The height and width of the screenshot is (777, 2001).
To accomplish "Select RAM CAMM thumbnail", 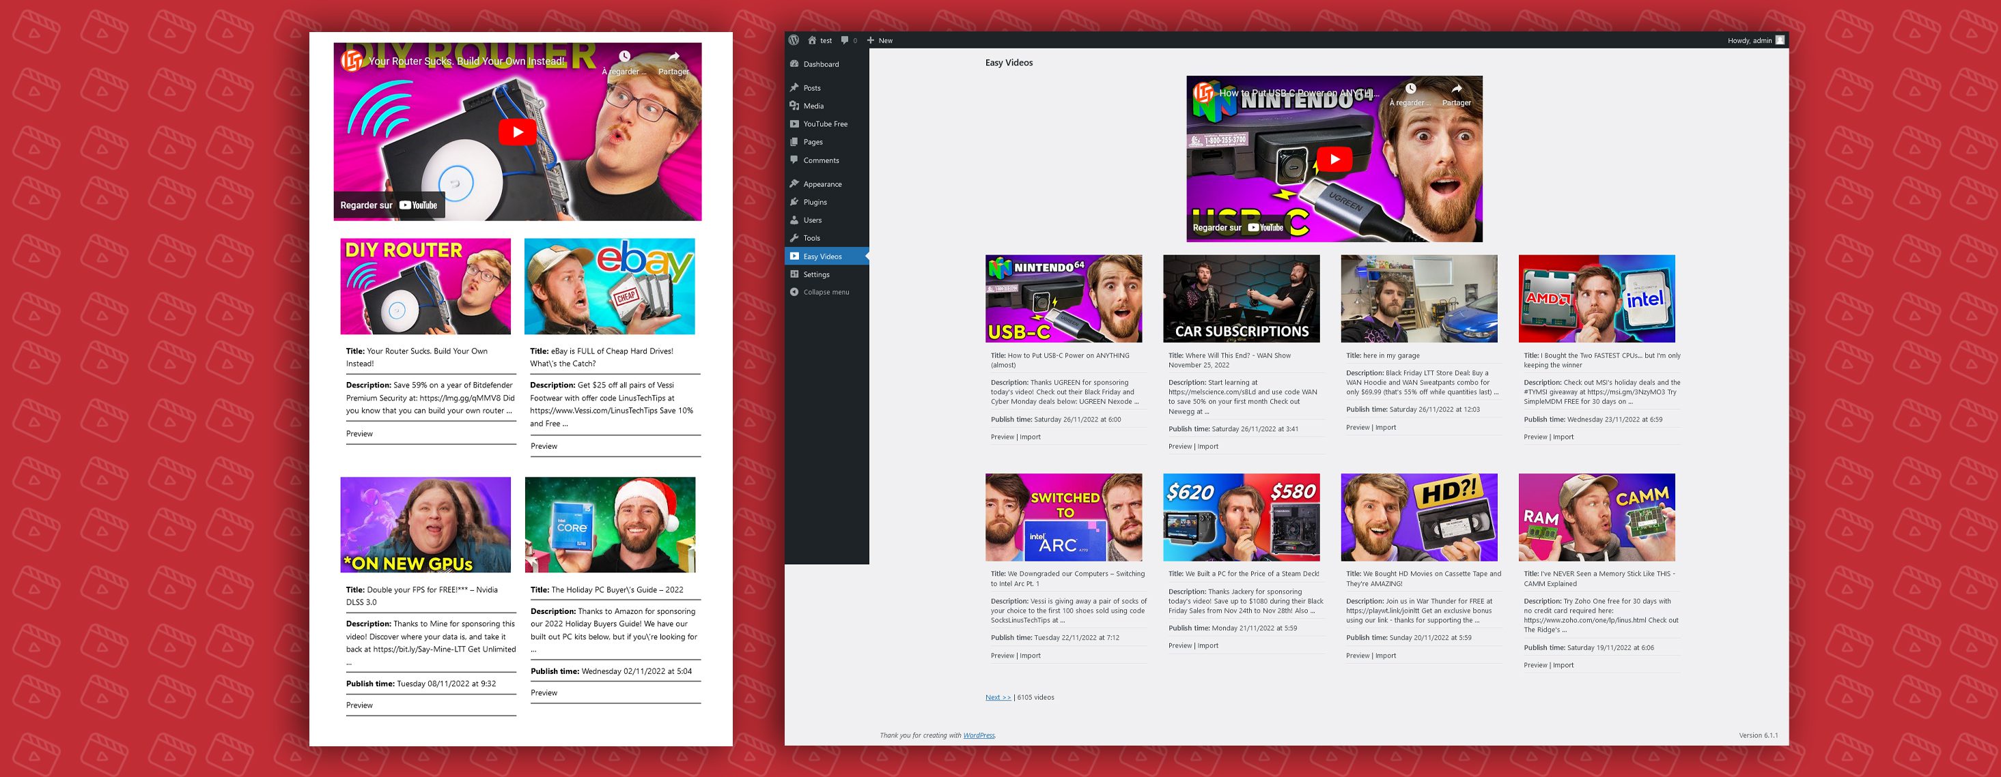I will 1596,517.
